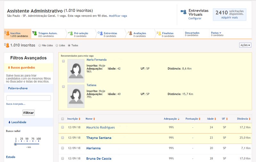Sort by UF using its arrows icon
256x162 pixels.
click(x=227, y=119)
